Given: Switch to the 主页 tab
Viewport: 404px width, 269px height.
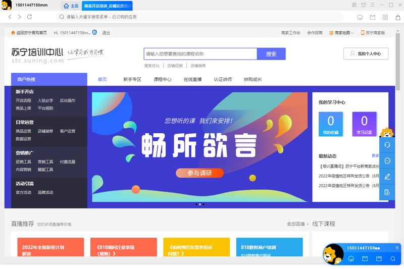Looking at the screenshot, I should click(x=71, y=6).
